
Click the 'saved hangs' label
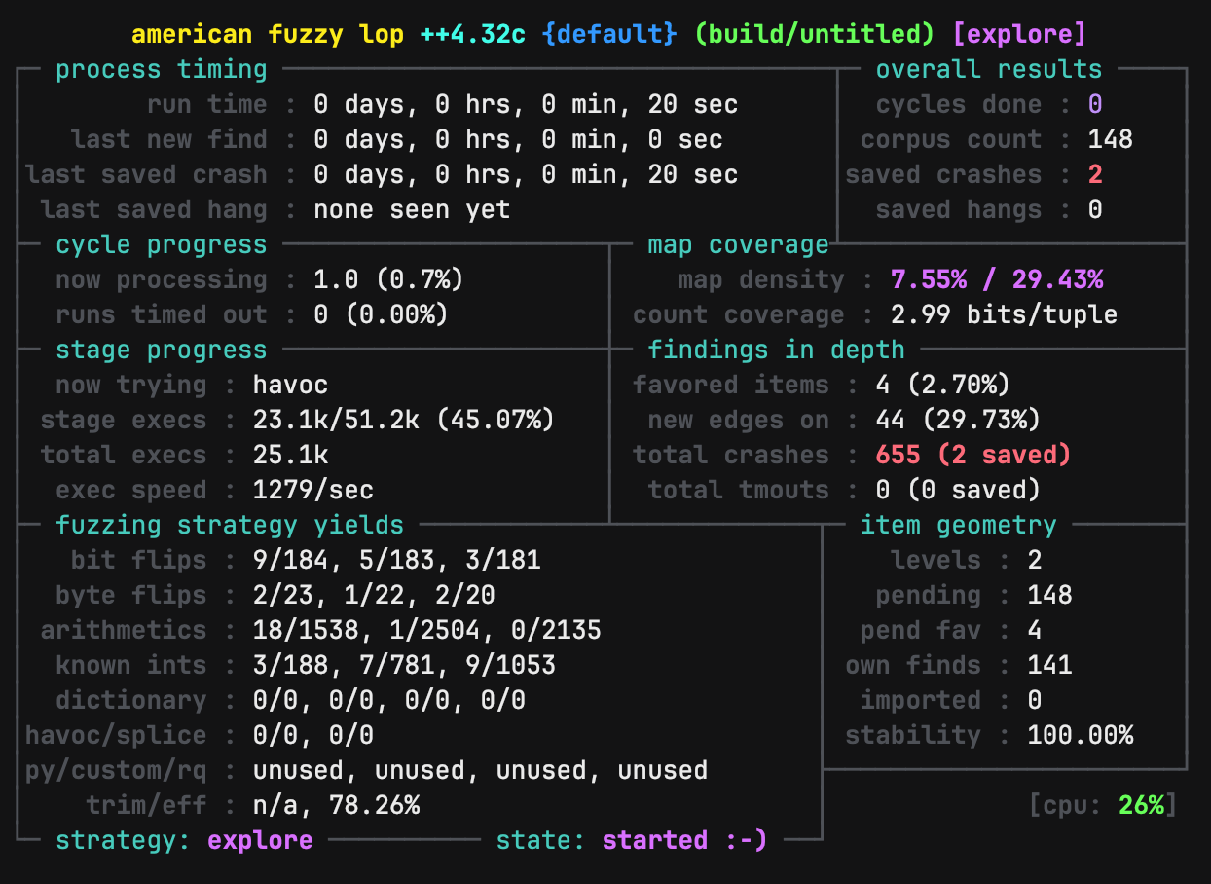click(x=959, y=210)
